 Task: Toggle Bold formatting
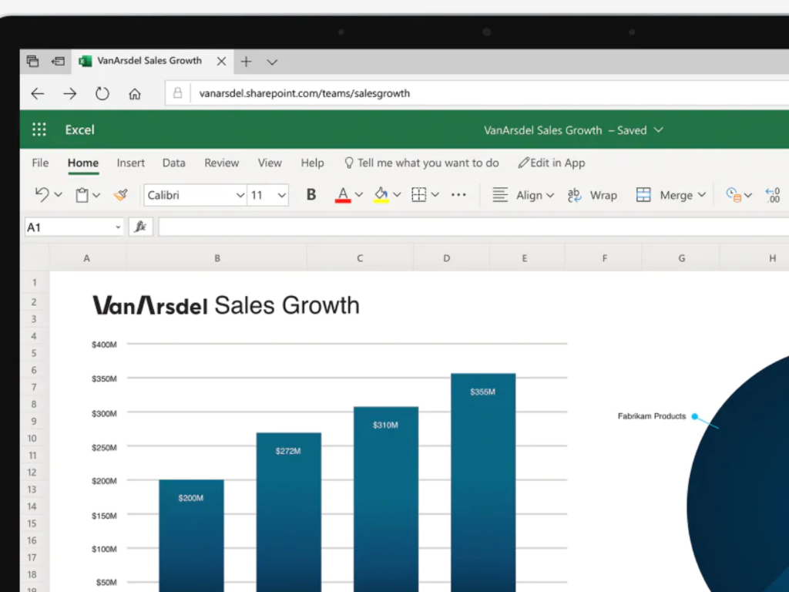pyautogui.click(x=311, y=195)
